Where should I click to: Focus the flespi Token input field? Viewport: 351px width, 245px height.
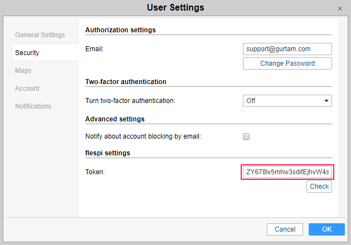(287, 172)
